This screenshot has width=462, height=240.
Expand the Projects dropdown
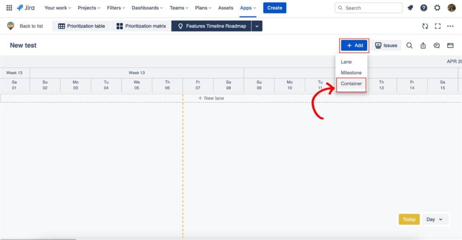(x=89, y=8)
